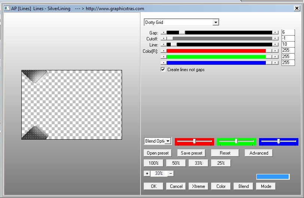Click the Xtreme button

point(198,186)
